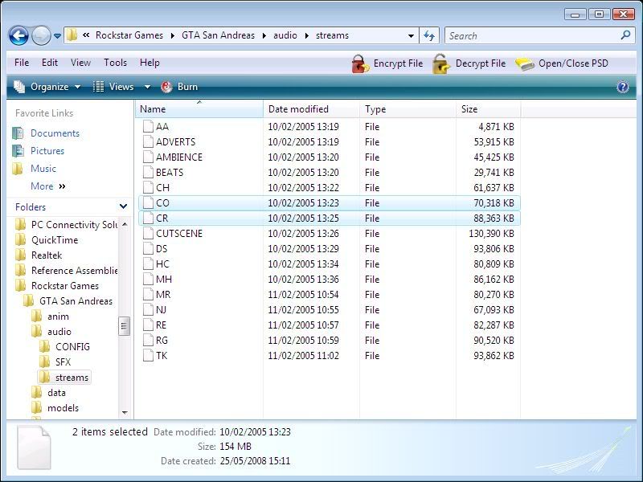This screenshot has width=643, height=482.
Task: Click the magnifier icon in Search box
Action: click(625, 35)
